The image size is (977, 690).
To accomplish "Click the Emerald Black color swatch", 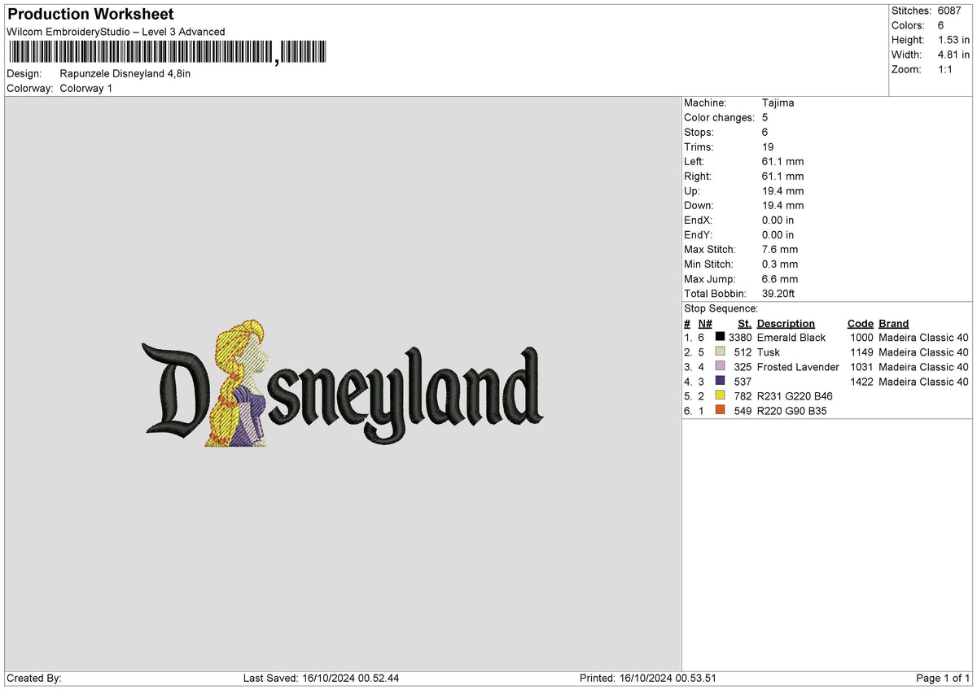I will click(720, 337).
